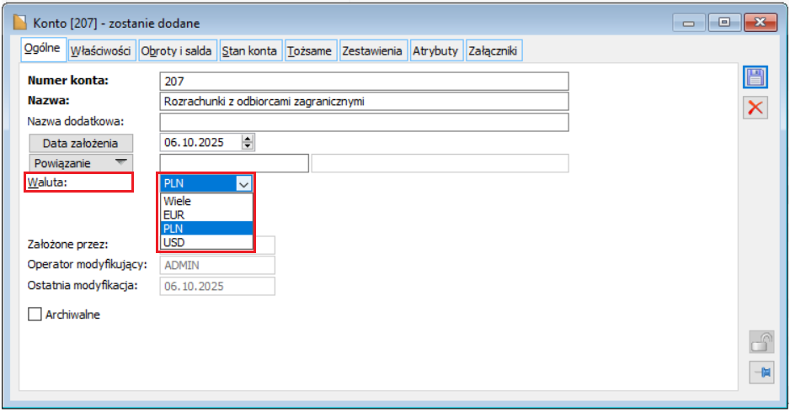The width and height of the screenshot is (790, 412).
Task: Minimize the Konto window
Action: [x=688, y=23]
